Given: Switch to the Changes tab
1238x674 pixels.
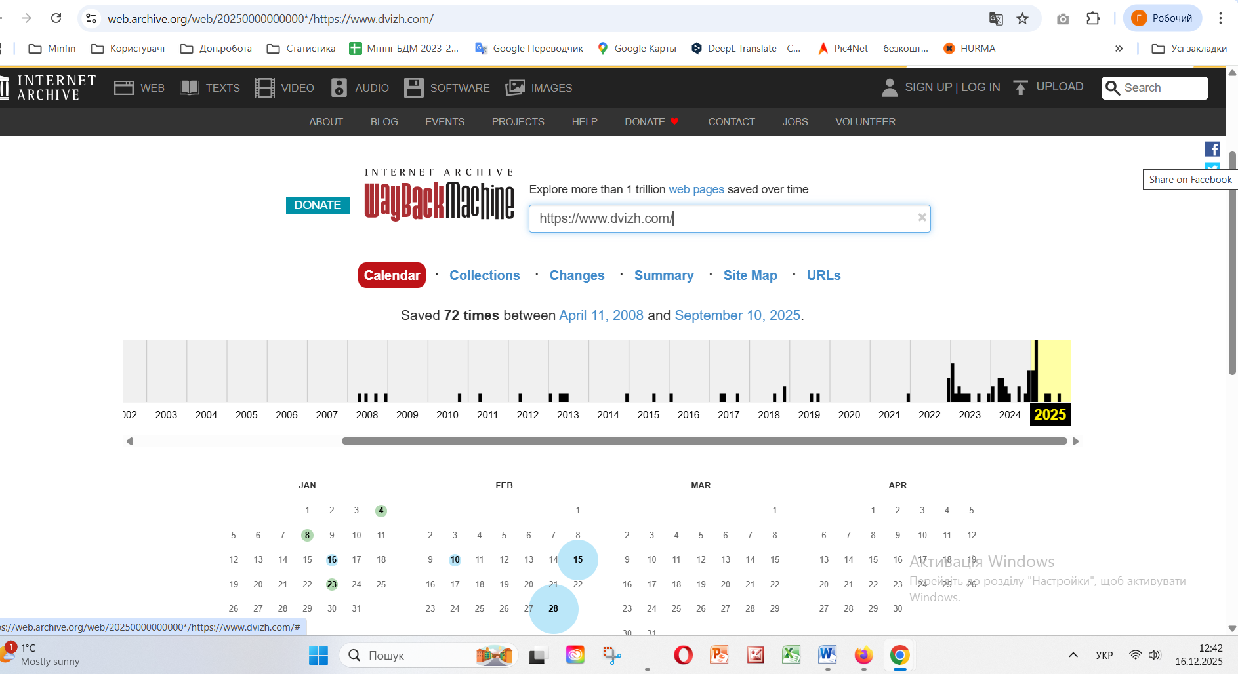Looking at the screenshot, I should pos(577,275).
